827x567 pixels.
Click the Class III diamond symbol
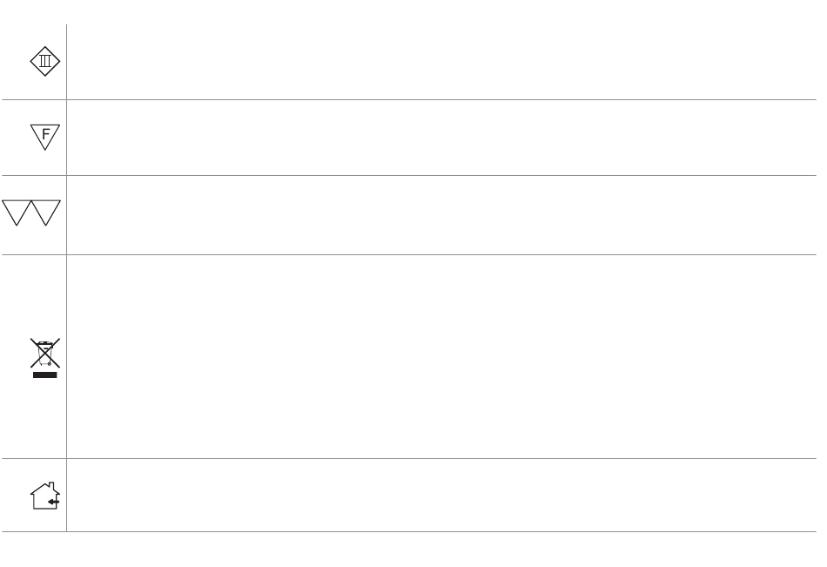tap(47, 61)
